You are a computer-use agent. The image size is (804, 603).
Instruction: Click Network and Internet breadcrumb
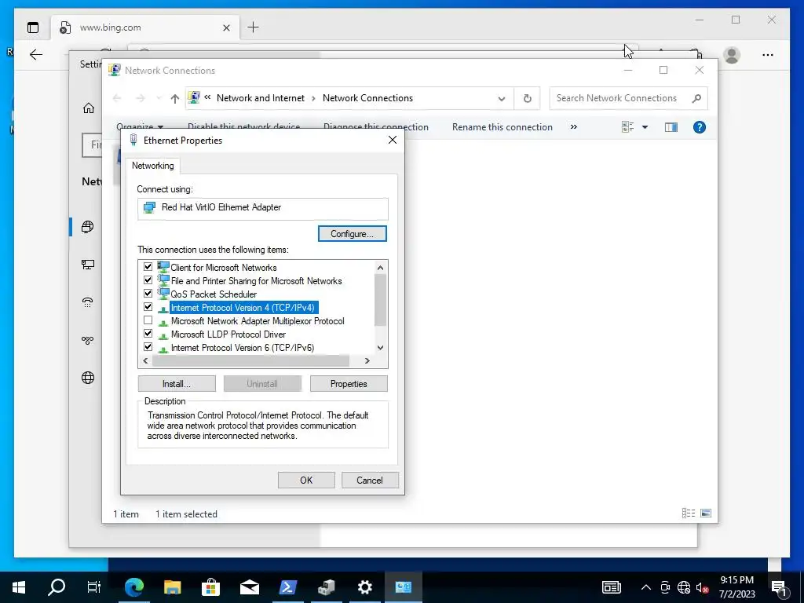click(x=261, y=98)
